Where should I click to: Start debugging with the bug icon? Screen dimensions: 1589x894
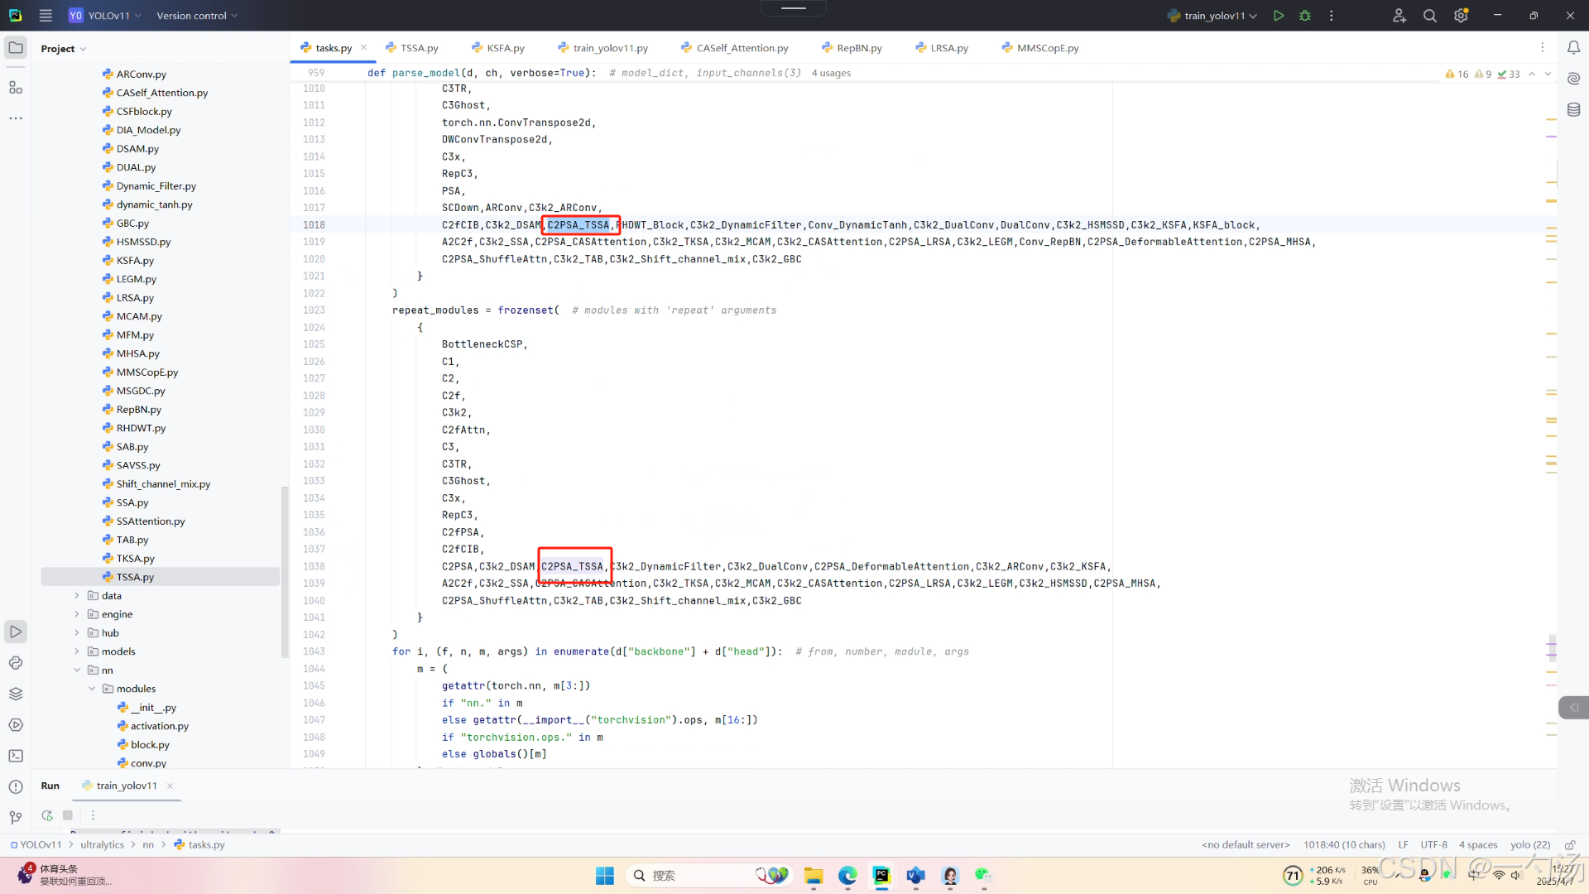pyautogui.click(x=1305, y=16)
